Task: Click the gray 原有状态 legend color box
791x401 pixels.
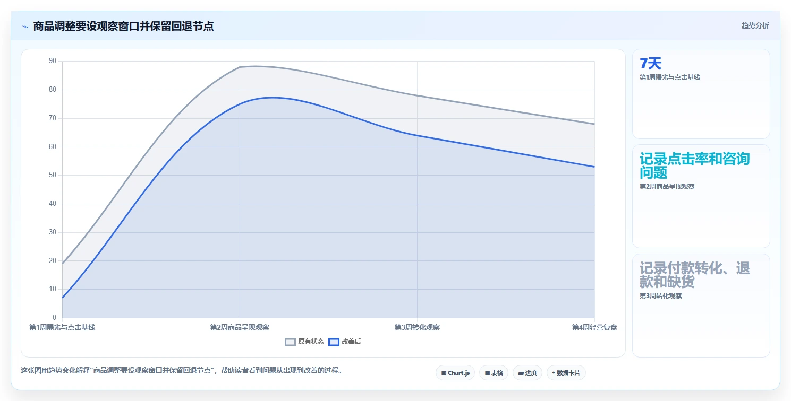Action: tap(290, 342)
